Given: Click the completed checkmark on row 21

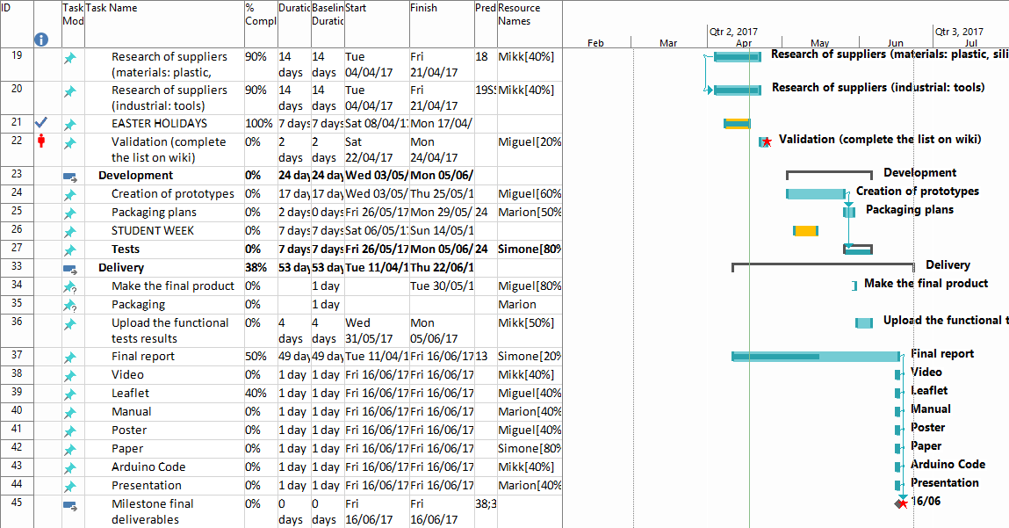Looking at the screenshot, I should 40,123.
